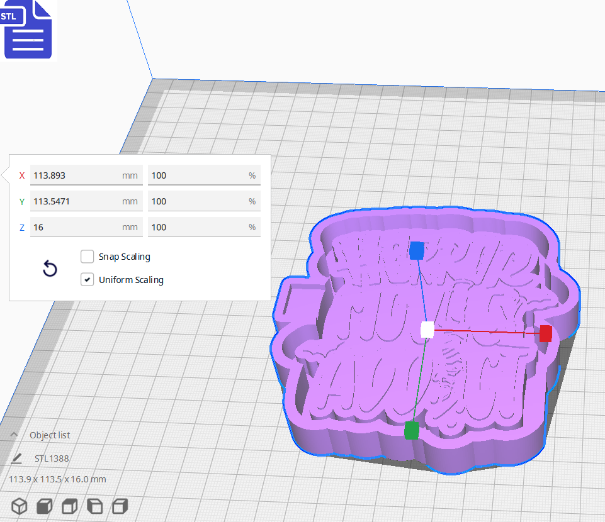
Task: Select STL1388 in the object list
Action: pyautogui.click(x=50, y=458)
